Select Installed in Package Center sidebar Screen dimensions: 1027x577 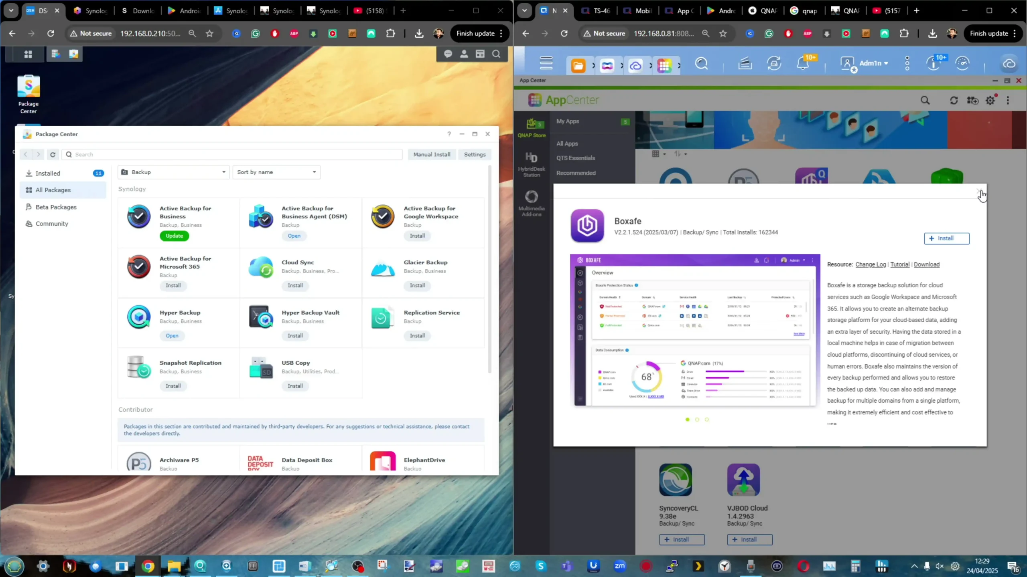click(x=63, y=174)
